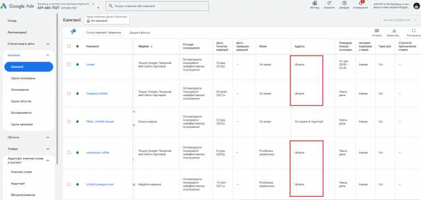The height and width of the screenshot is (200, 421).
Task: Click green status dot for LUWAK ремаркетинг
Action: (x=77, y=184)
